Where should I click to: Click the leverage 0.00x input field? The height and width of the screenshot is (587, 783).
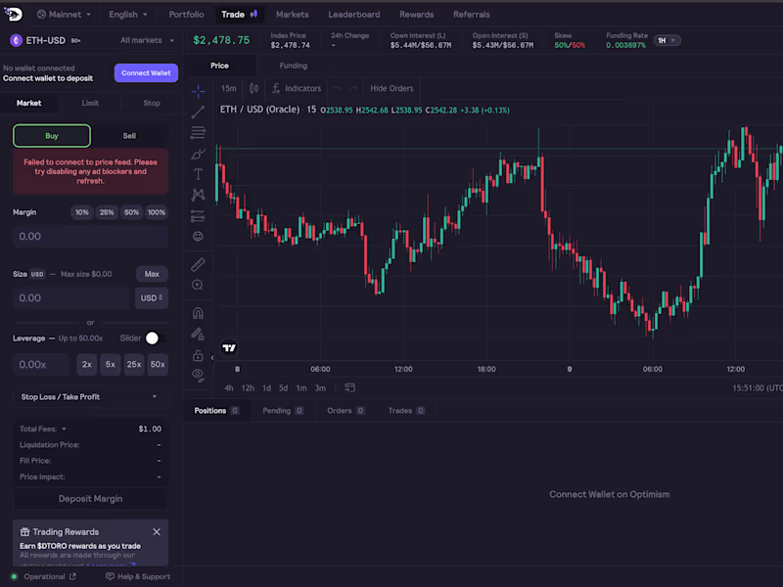(x=41, y=364)
